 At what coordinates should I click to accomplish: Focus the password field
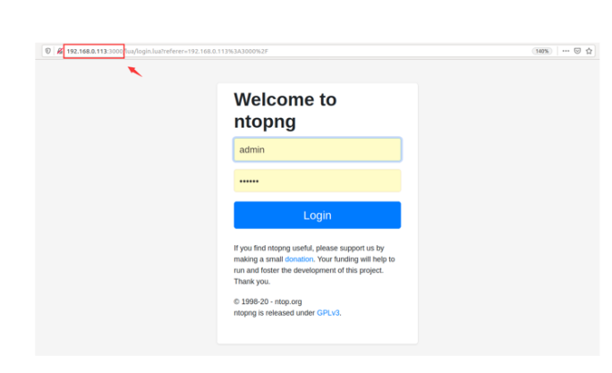point(318,181)
